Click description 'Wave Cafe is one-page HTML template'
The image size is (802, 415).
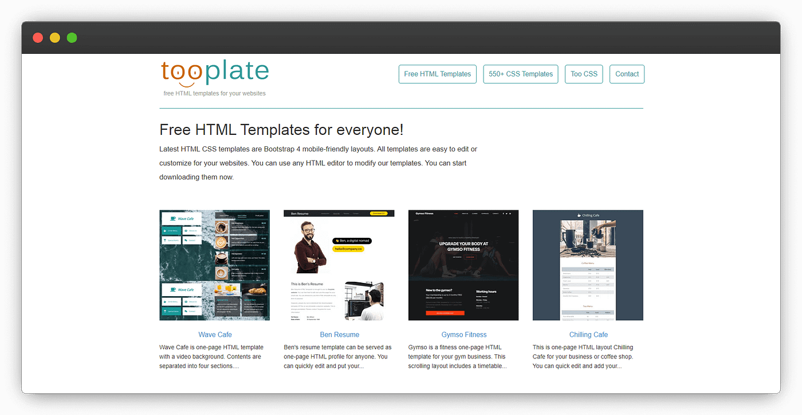pos(211,357)
